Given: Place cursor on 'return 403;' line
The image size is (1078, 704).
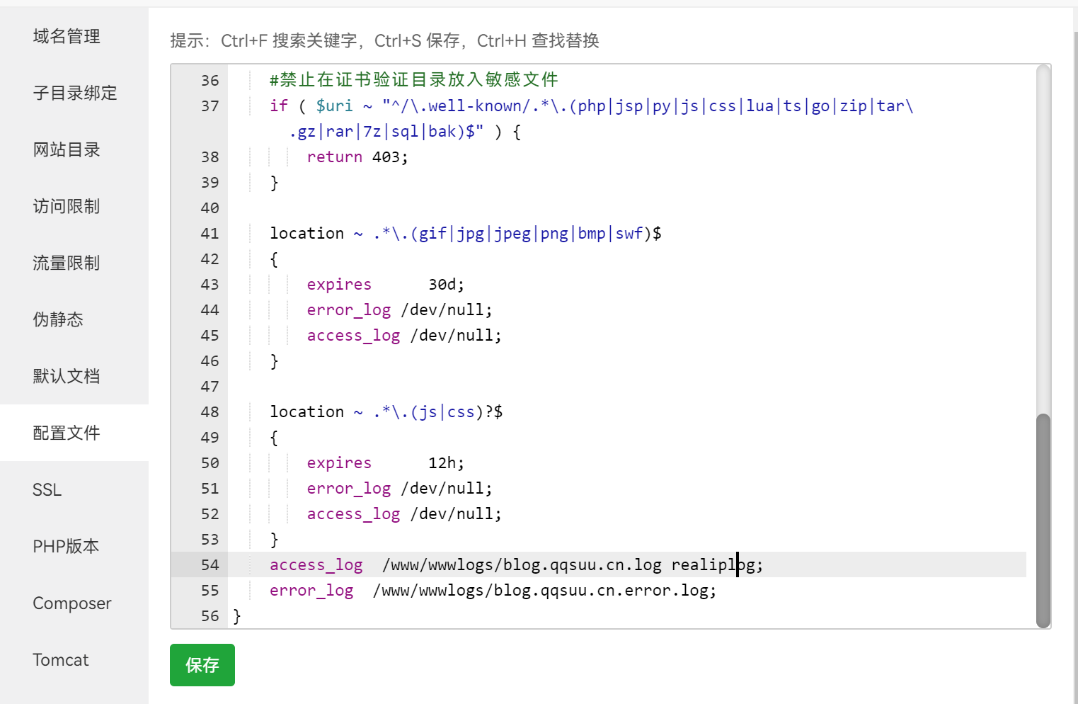Looking at the screenshot, I should click(x=357, y=157).
